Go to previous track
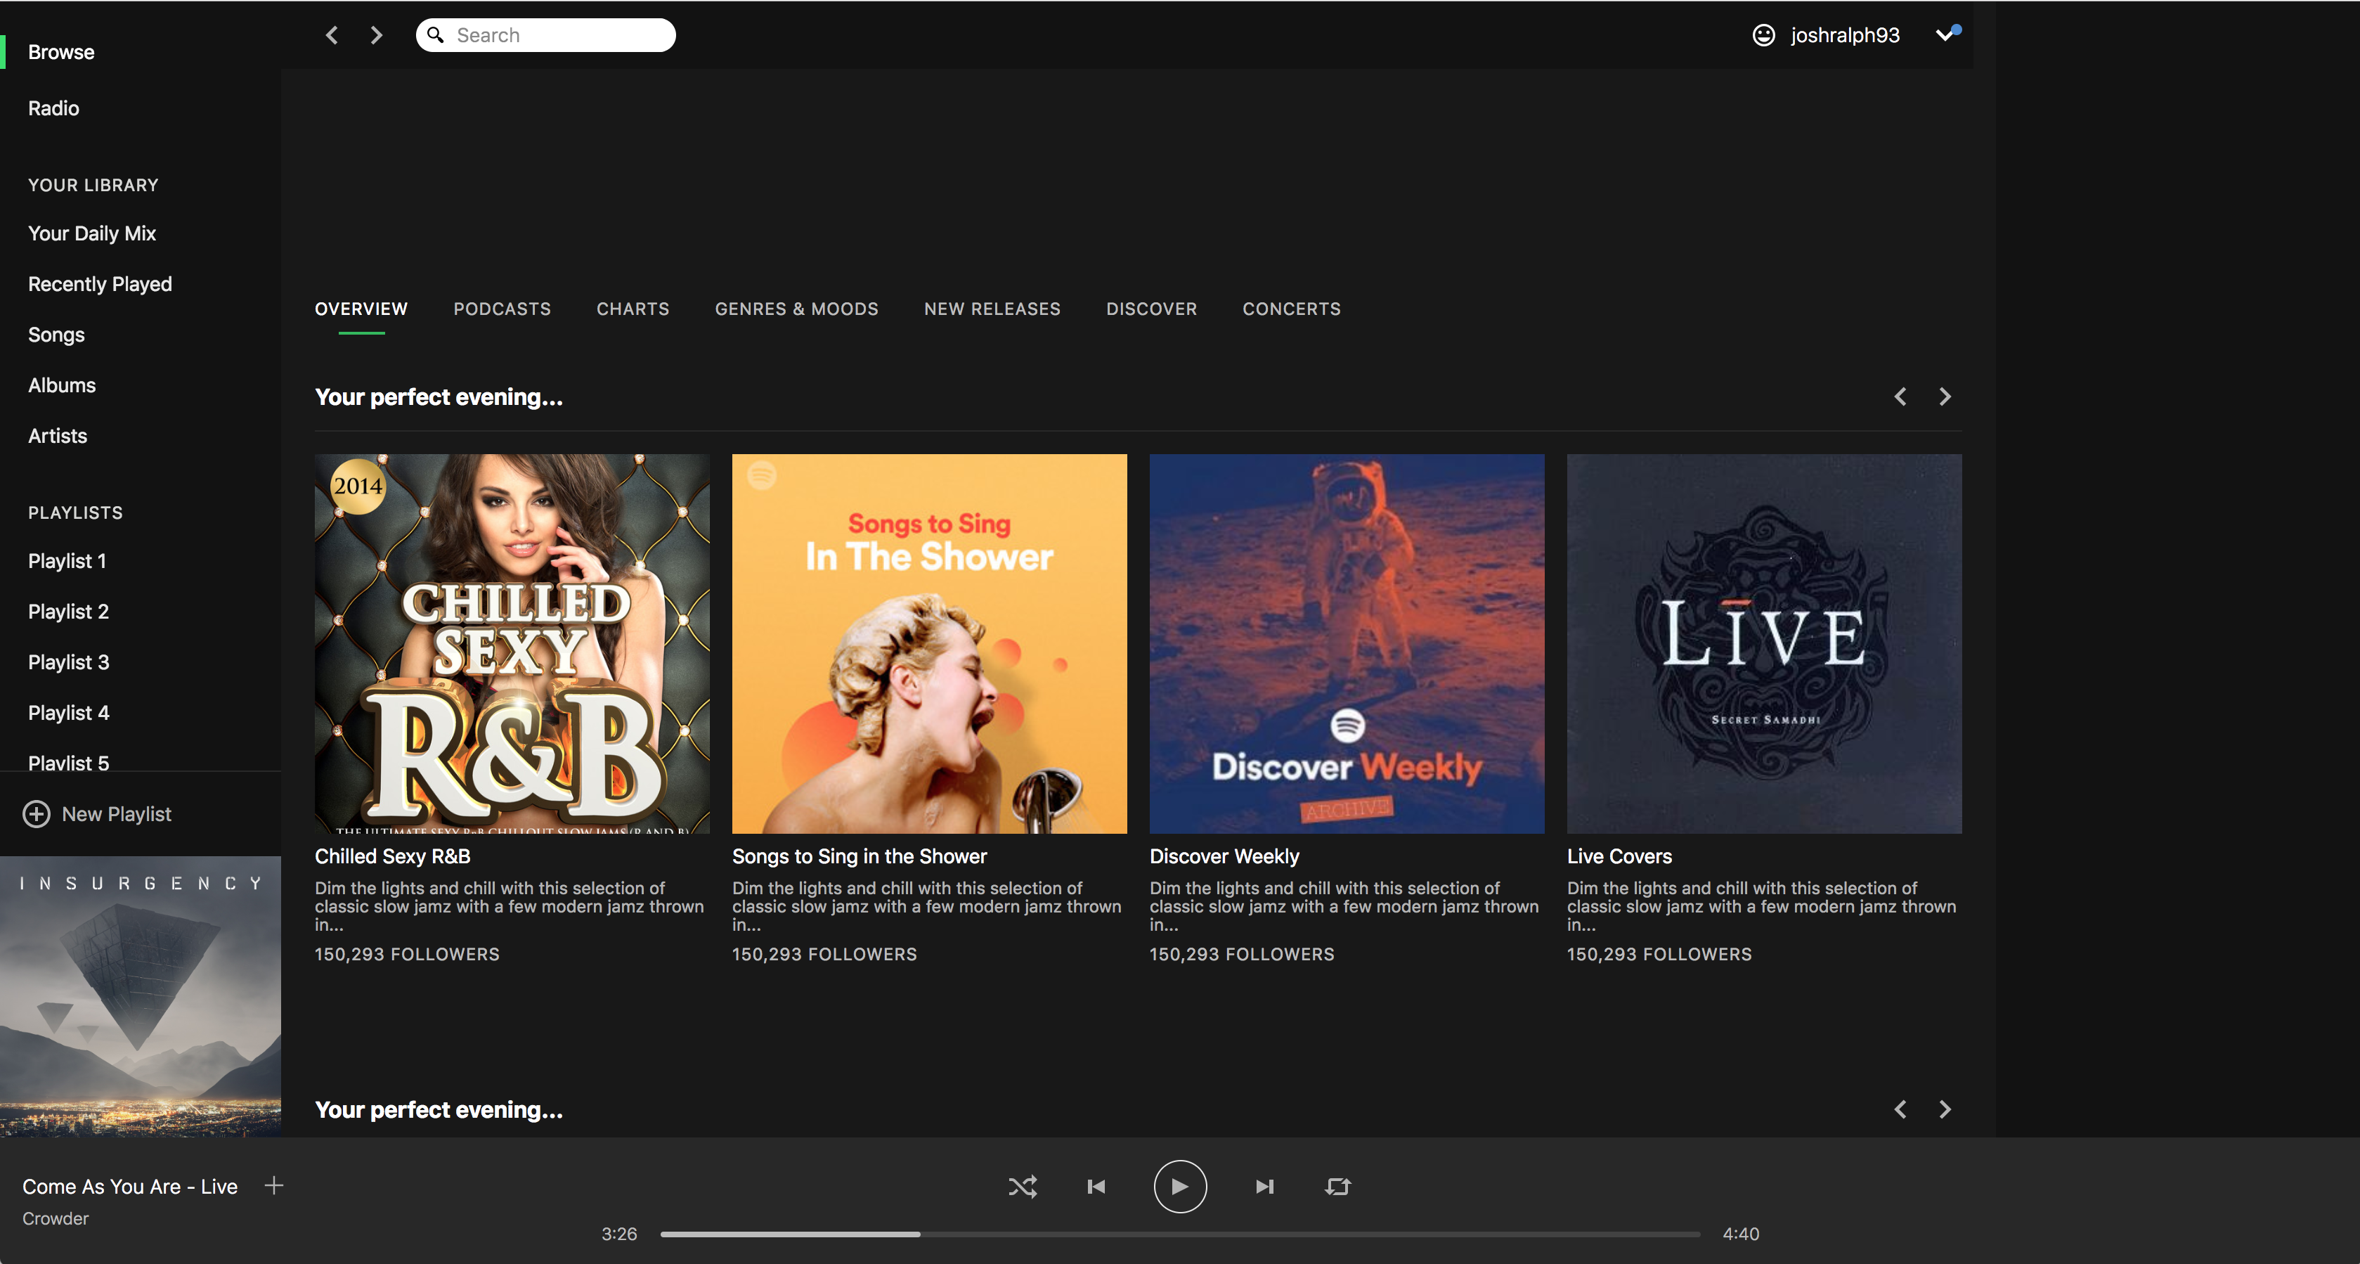The image size is (2360, 1264). 1096,1186
